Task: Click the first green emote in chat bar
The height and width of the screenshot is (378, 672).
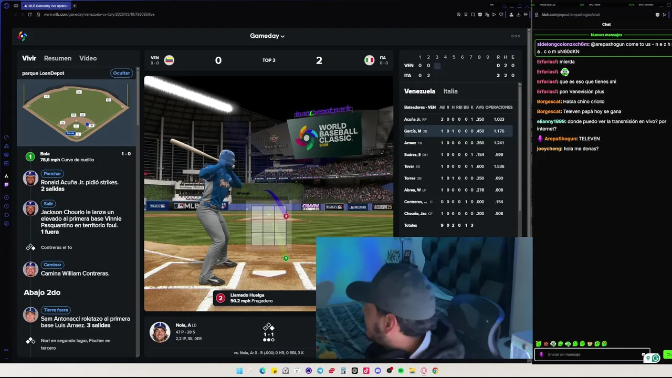Action: click(539, 344)
